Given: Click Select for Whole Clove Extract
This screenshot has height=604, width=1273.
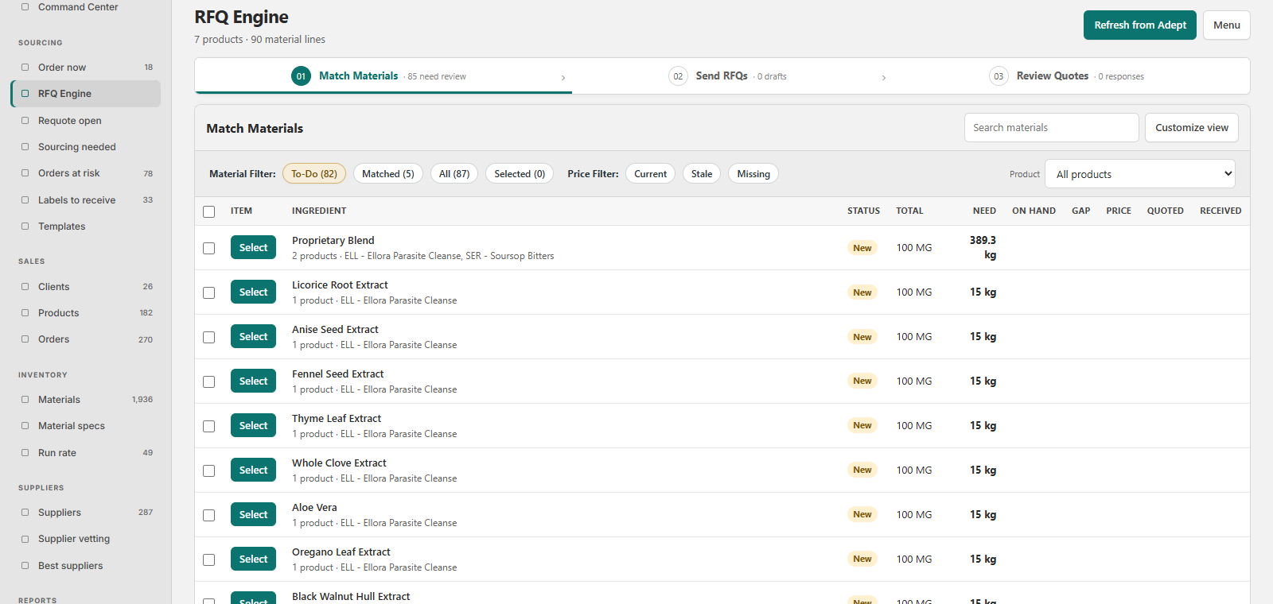Looking at the screenshot, I should pos(254,470).
